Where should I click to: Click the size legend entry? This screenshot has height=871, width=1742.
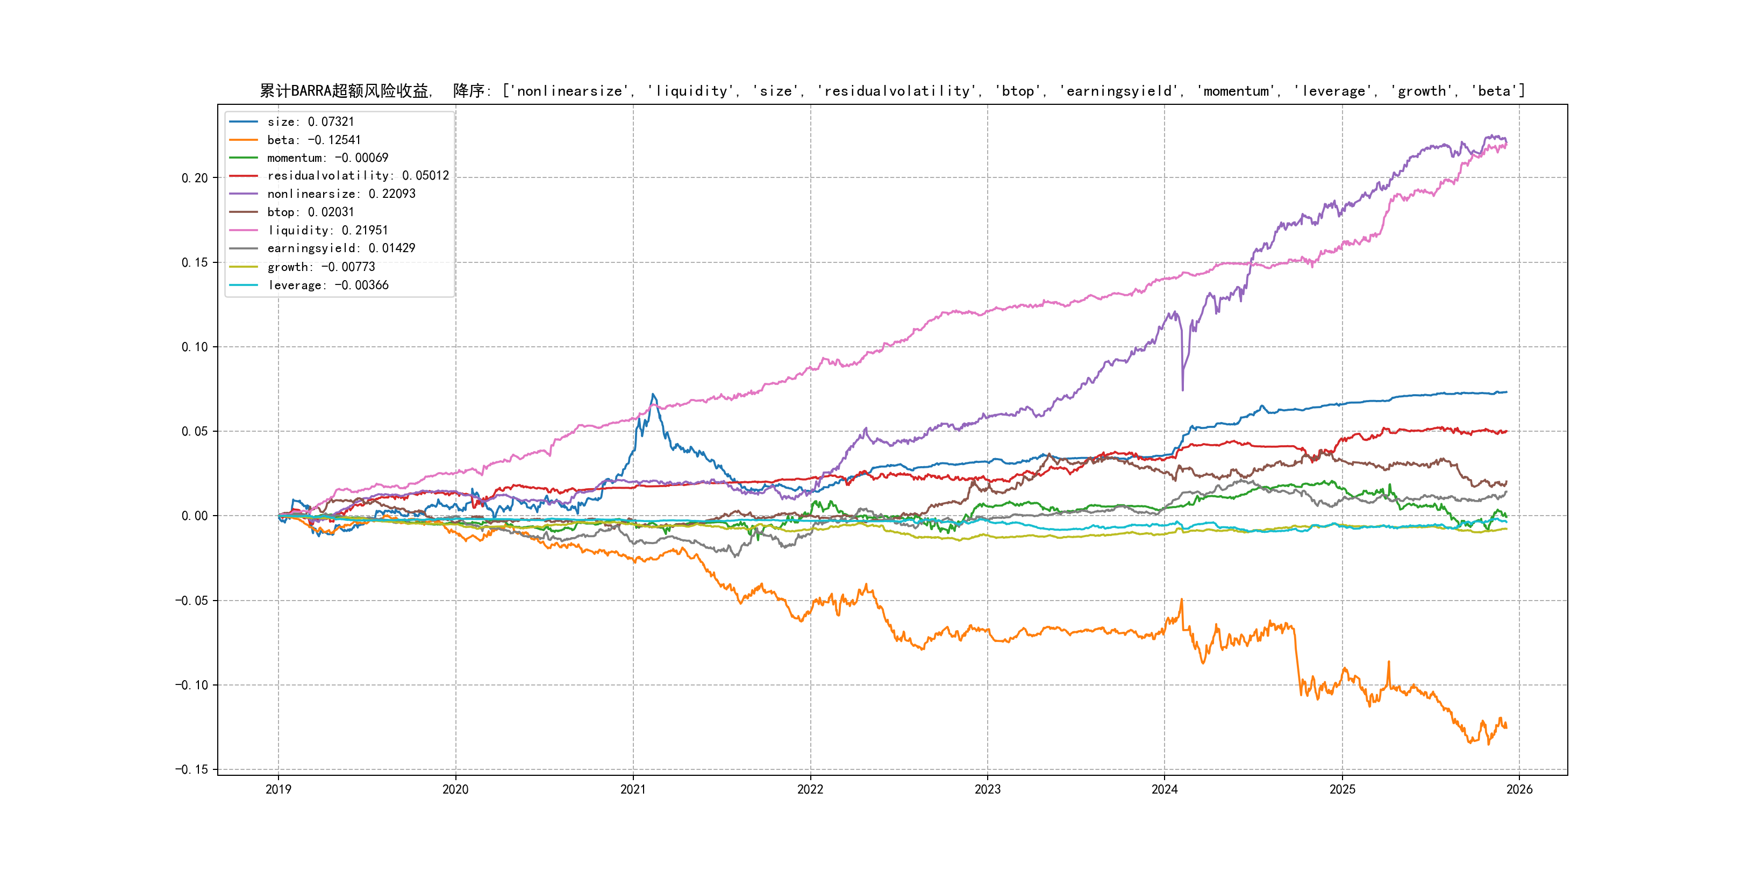click(310, 122)
